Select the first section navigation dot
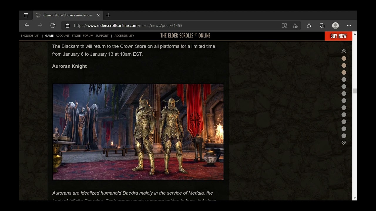This screenshot has width=376, height=211. [344, 59]
